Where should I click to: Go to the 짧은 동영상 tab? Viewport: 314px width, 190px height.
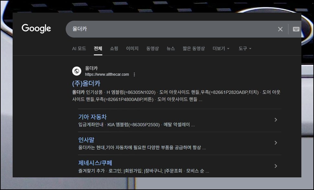pyautogui.click(x=194, y=49)
